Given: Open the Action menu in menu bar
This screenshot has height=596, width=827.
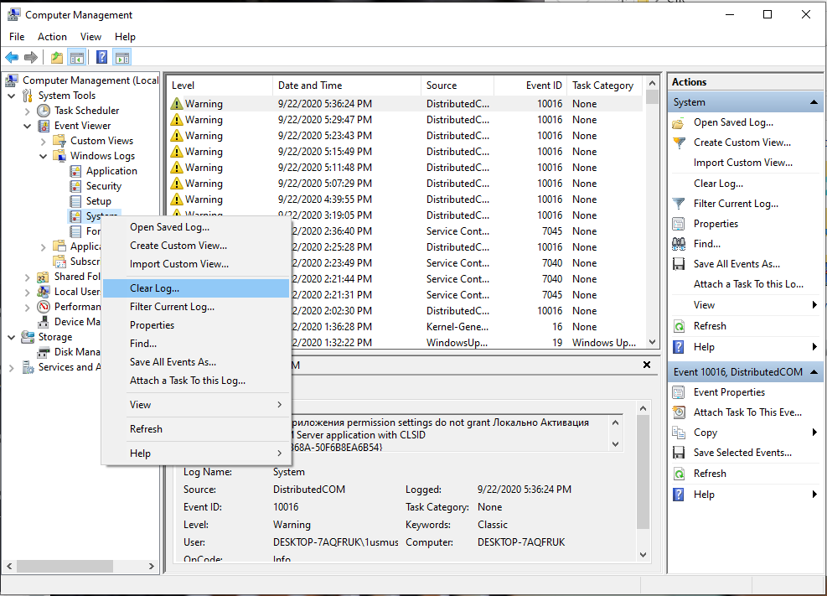Looking at the screenshot, I should tap(52, 37).
